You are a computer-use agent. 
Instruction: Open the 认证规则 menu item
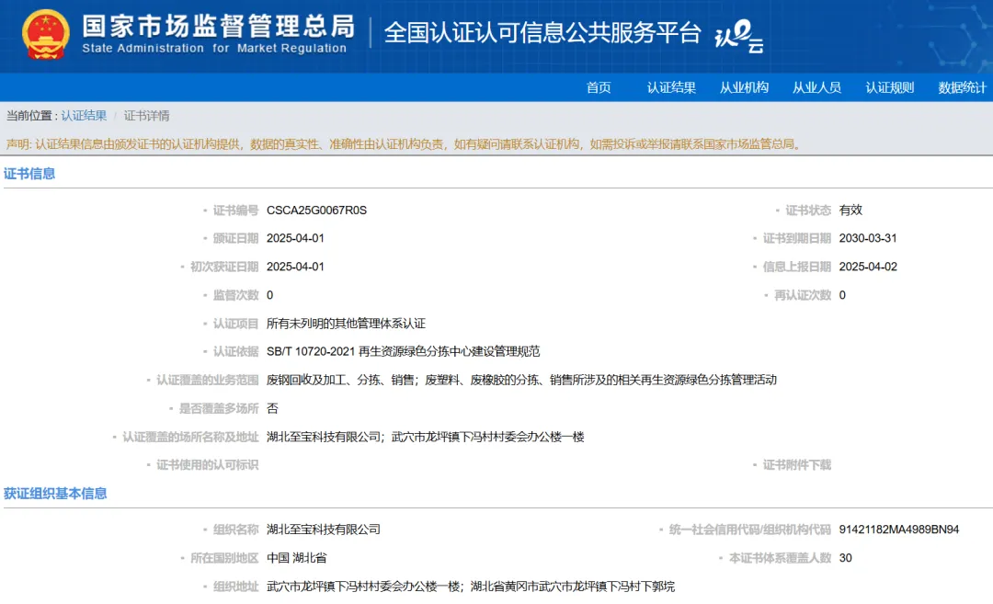[x=889, y=87]
